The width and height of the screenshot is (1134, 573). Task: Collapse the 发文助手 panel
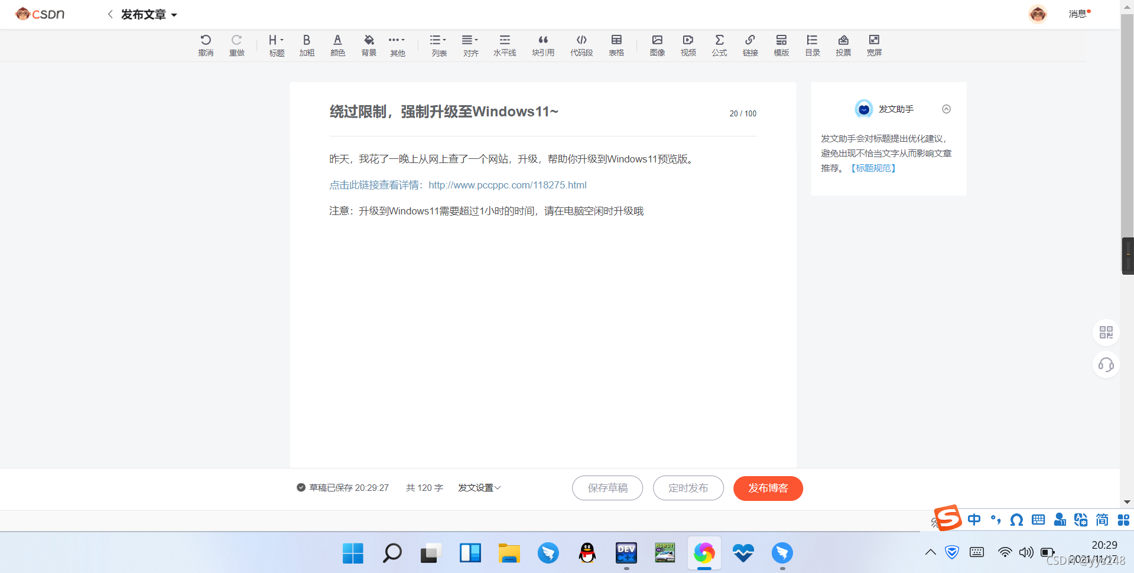(946, 109)
